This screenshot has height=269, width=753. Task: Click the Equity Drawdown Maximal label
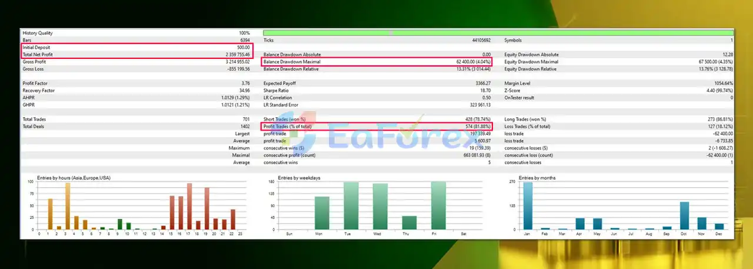[531, 62]
